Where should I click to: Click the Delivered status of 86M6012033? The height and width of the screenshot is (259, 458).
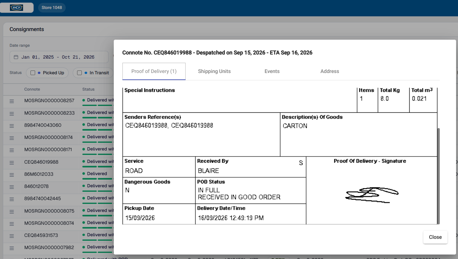pyautogui.click(x=97, y=174)
